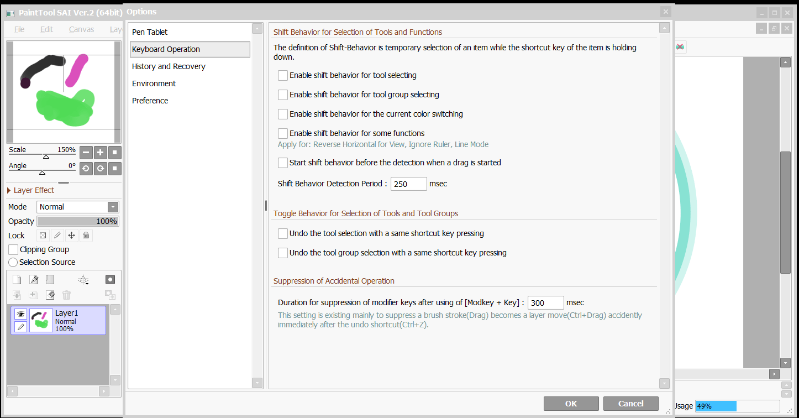
Task: Click the memory Usage 49% bar
Action: pyautogui.click(x=738, y=406)
